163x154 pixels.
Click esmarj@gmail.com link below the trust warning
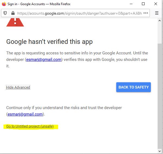(25, 114)
